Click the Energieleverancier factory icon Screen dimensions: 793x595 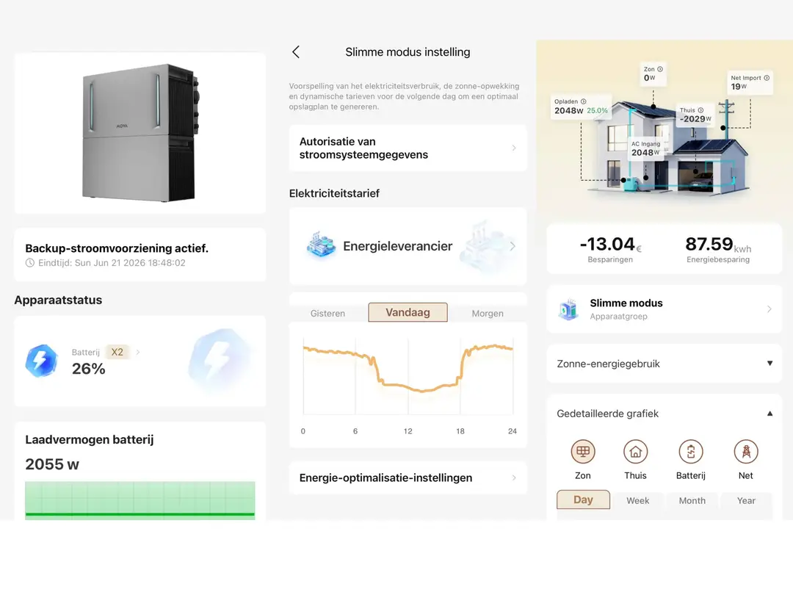pyautogui.click(x=321, y=245)
